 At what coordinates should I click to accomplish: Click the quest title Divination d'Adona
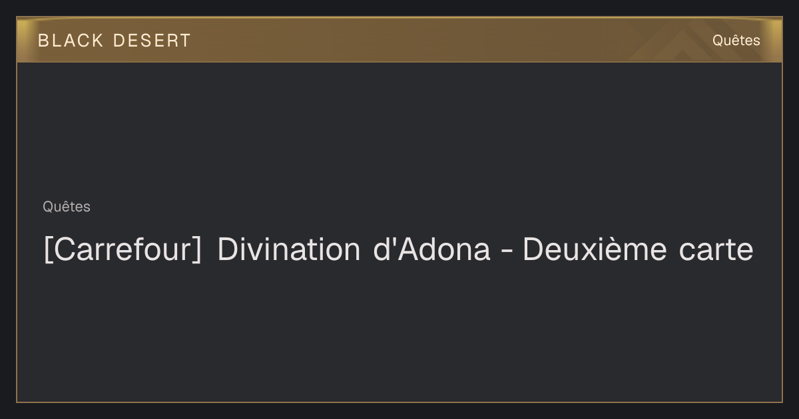pos(354,249)
